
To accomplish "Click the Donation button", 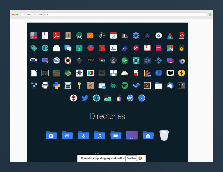I will [131, 158].
